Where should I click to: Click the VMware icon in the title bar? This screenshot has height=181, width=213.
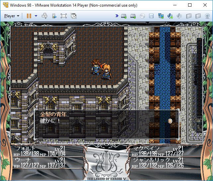5,5
